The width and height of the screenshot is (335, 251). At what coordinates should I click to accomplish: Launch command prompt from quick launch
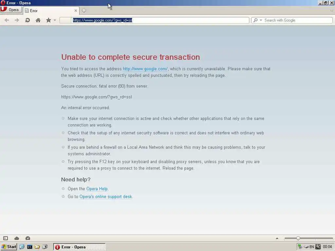pos(29,247)
